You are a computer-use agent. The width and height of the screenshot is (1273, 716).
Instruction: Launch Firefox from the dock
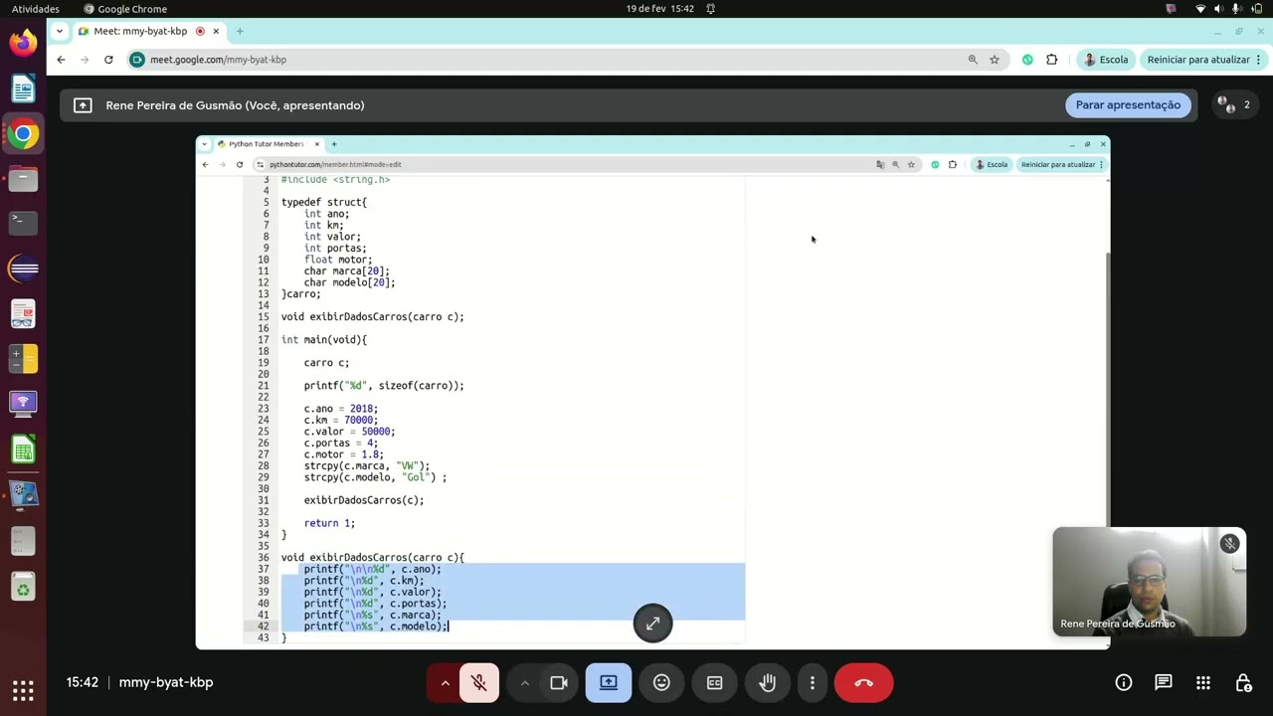point(23,43)
